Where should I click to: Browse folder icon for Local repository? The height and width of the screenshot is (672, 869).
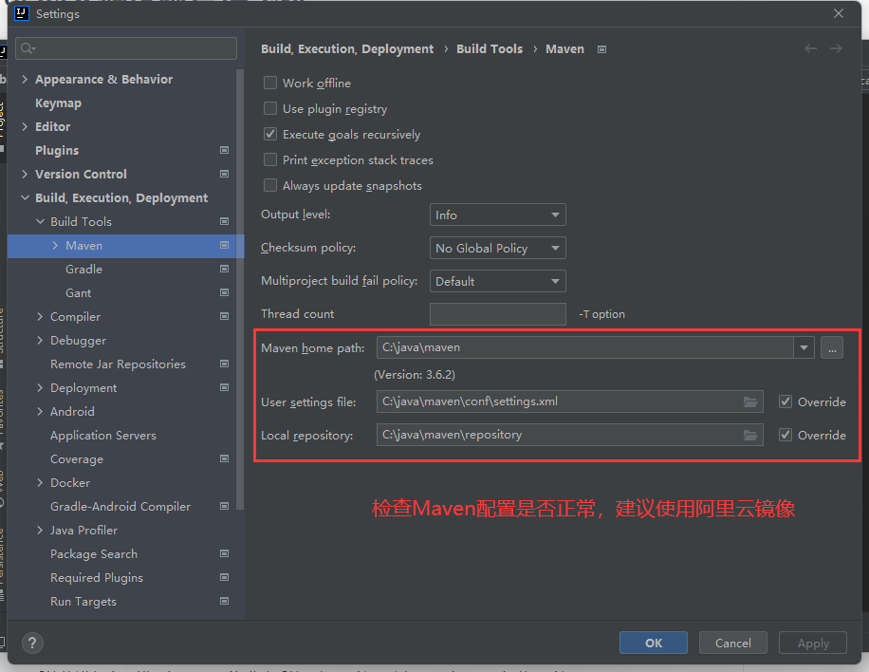[750, 436]
